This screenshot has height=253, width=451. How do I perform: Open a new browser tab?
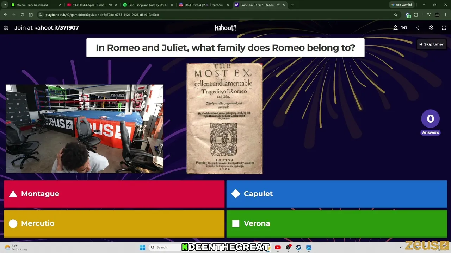coord(292,5)
